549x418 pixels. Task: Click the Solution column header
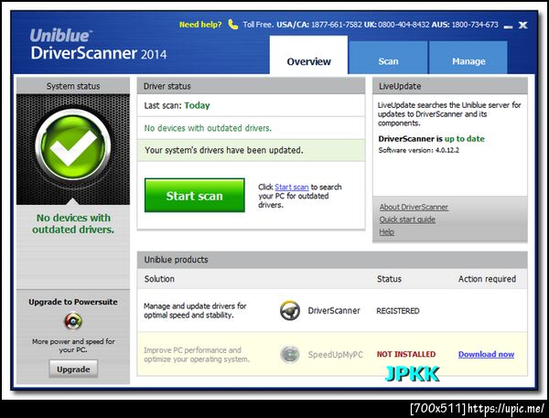click(x=159, y=279)
